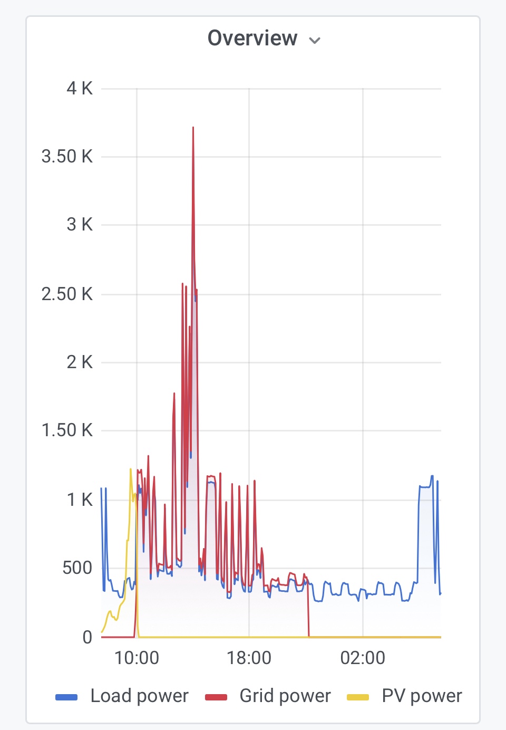Click the 3.50 K y-axis label
Image resolution: width=506 pixels, height=730 pixels.
(x=67, y=156)
